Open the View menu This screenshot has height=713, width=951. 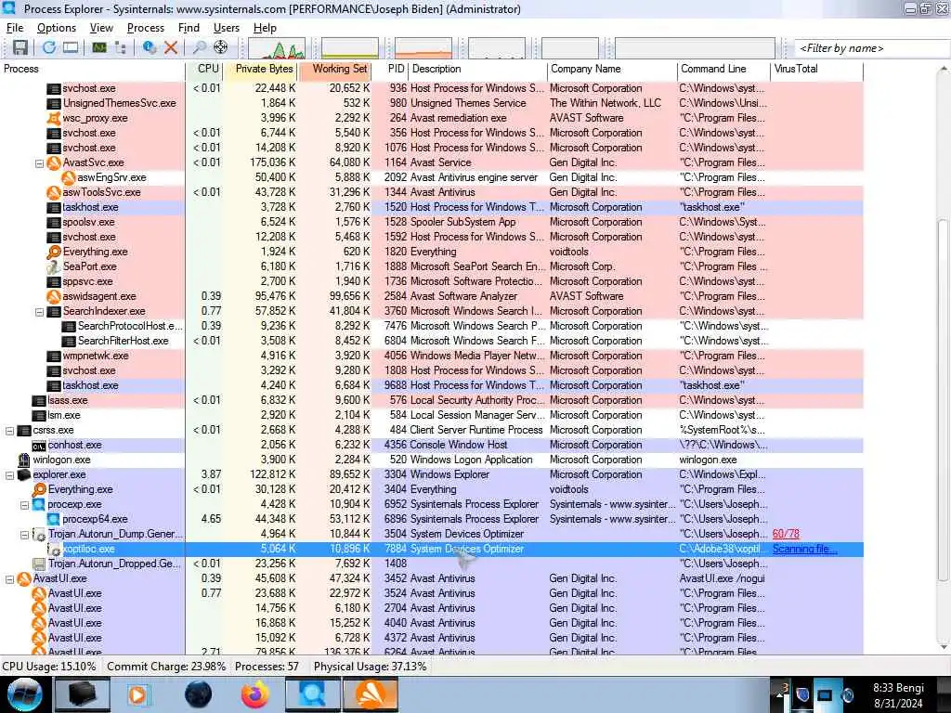(x=101, y=28)
